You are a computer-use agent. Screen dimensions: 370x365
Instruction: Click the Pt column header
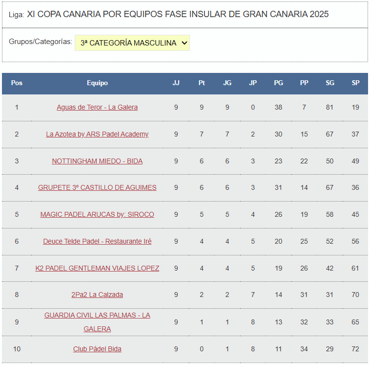point(202,83)
